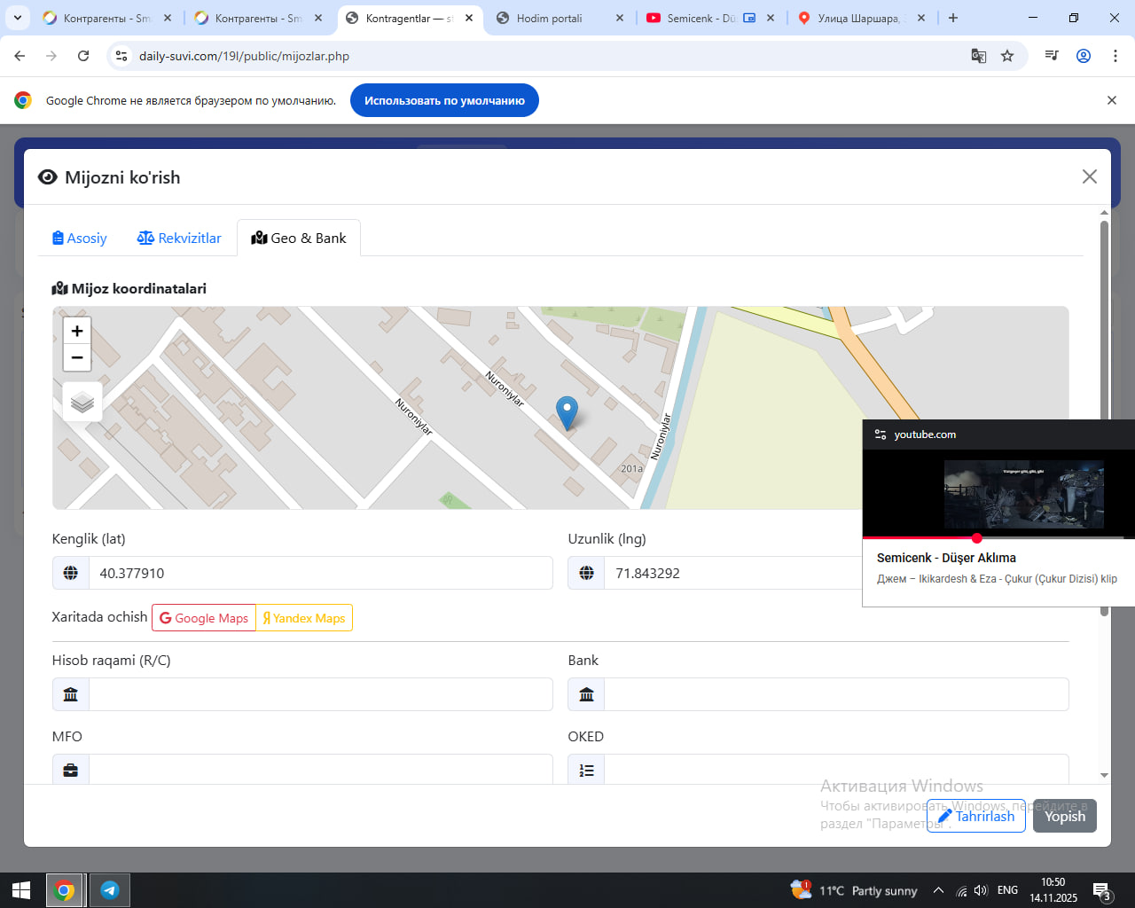Click the blue location marker pin
Image resolution: width=1135 pixels, height=908 pixels.
tap(567, 412)
